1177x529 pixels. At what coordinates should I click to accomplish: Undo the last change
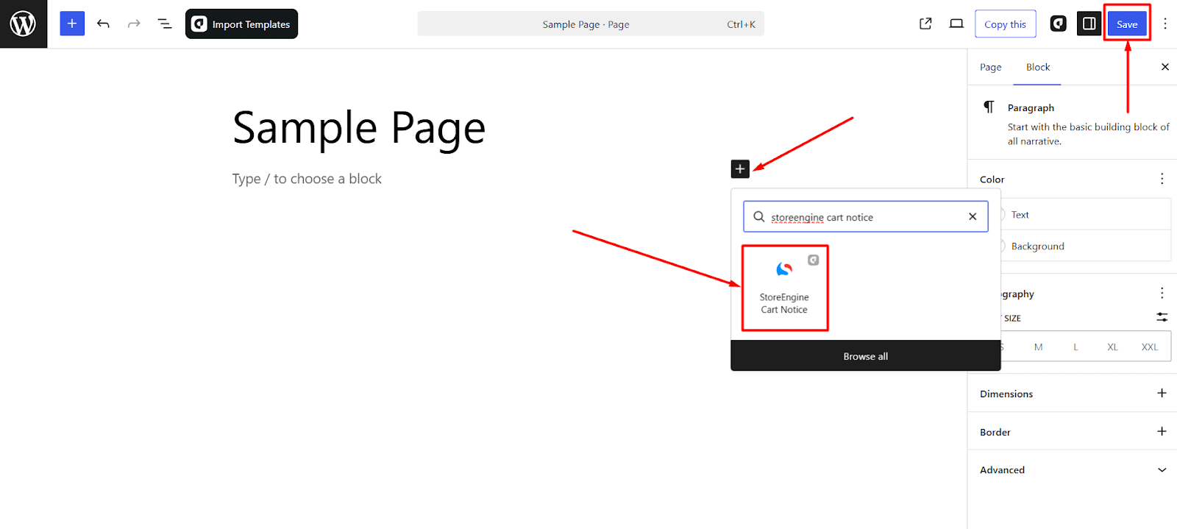click(x=103, y=24)
